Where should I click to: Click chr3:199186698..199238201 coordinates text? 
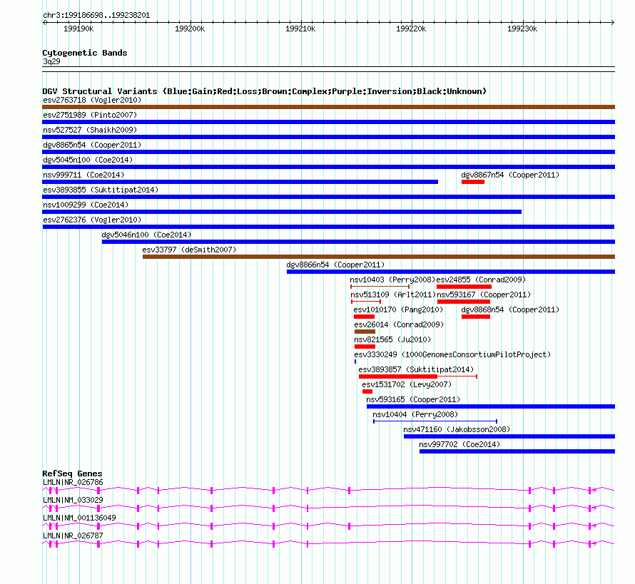tap(96, 16)
